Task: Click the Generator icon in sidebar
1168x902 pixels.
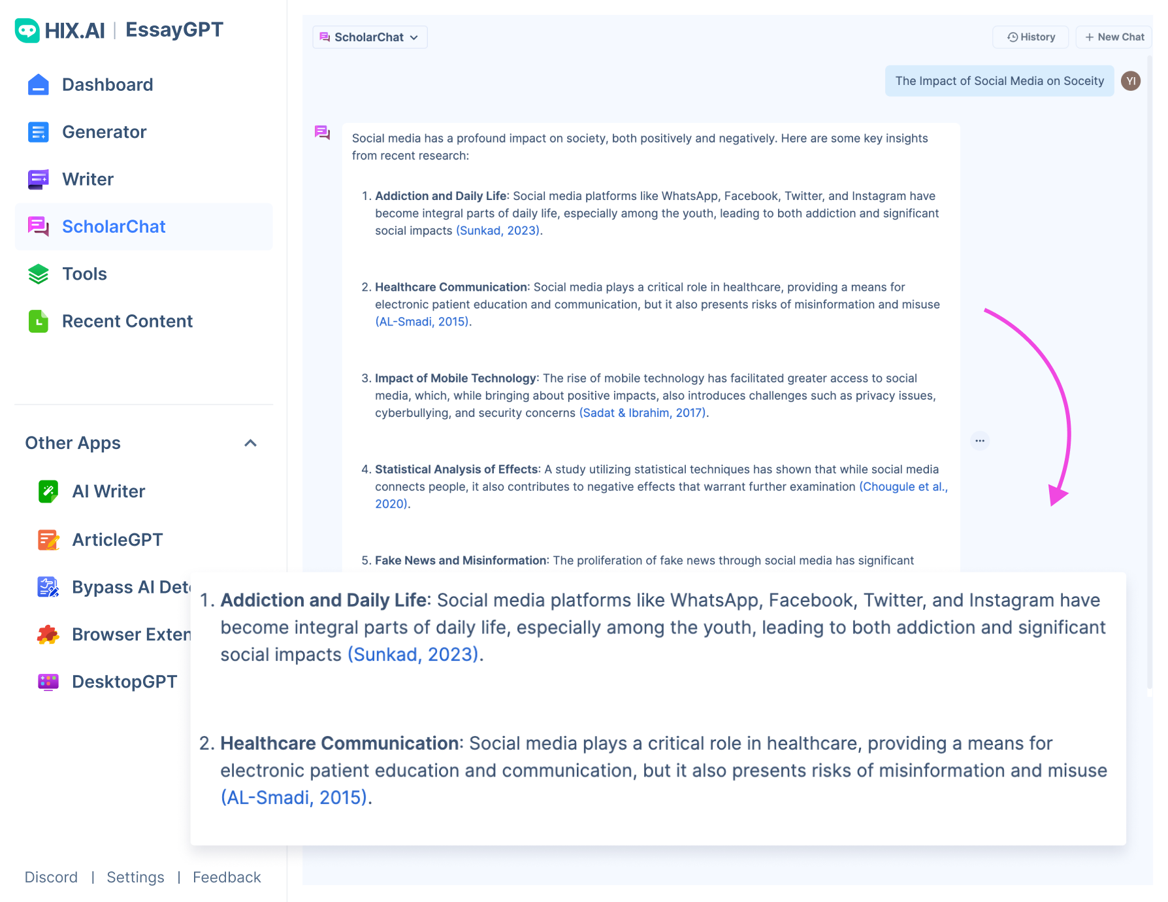Action: pyautogui.click(x=39, y=132)
